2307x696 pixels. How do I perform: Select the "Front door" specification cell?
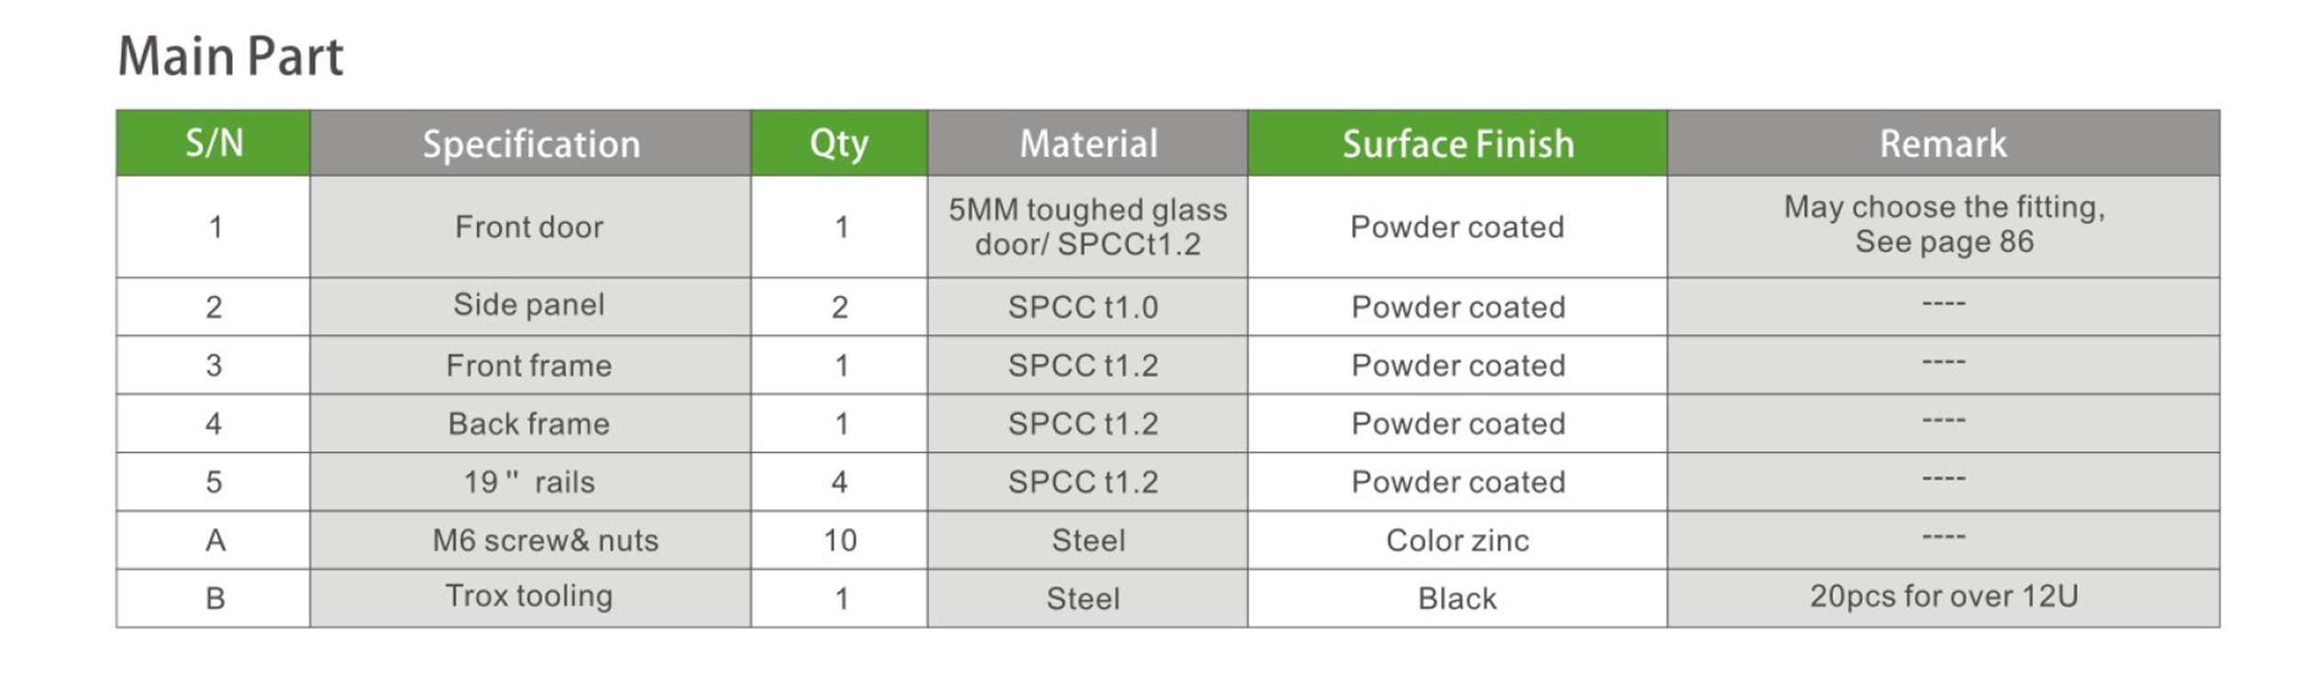(x=529, y=226)
